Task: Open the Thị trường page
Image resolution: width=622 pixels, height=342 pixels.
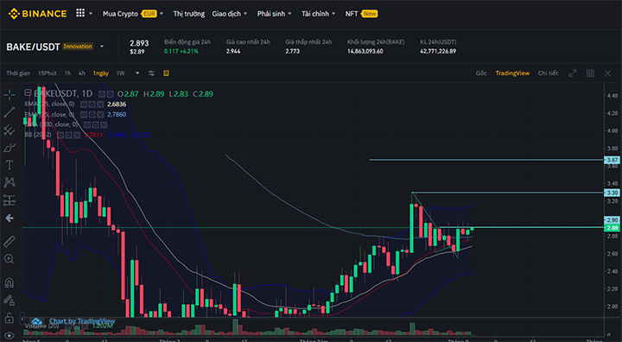Action: click(x=189, y=14)
